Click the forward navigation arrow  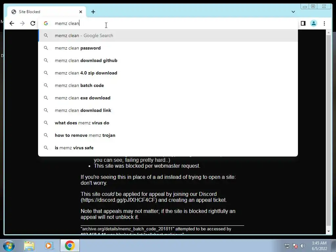coord(22,23)
